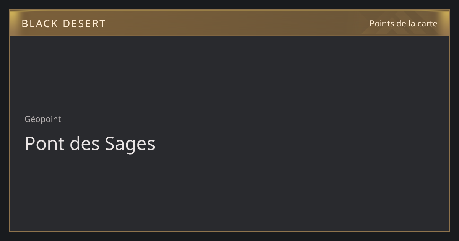
Task: Click the gold bottom border of card
Action: 229,231
